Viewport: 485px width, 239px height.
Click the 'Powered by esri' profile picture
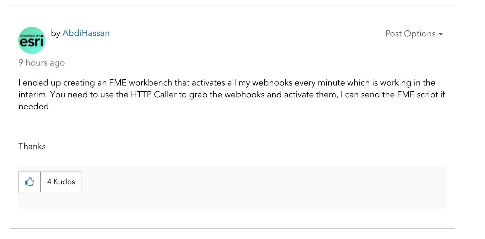(32, 40)
